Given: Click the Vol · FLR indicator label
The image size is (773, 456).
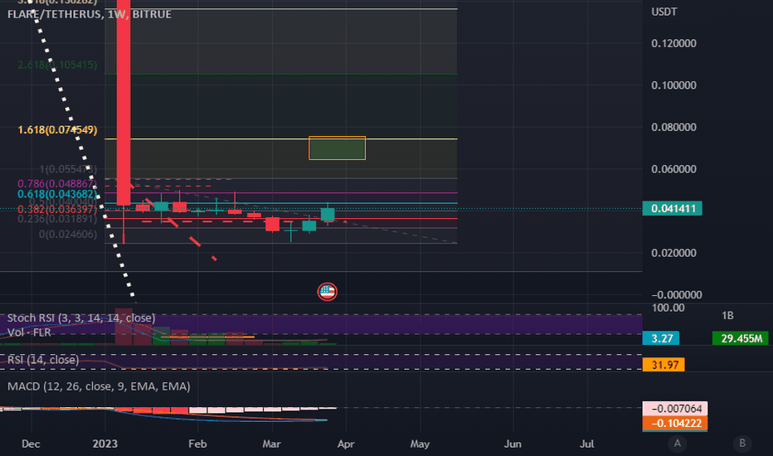Looking at the screenshot, I should pyautogui.click(x=29, y=332).
